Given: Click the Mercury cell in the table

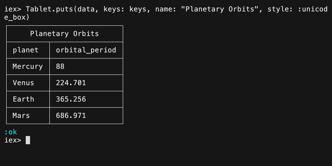Looking at the screenshot, I should tap(27, 66).
